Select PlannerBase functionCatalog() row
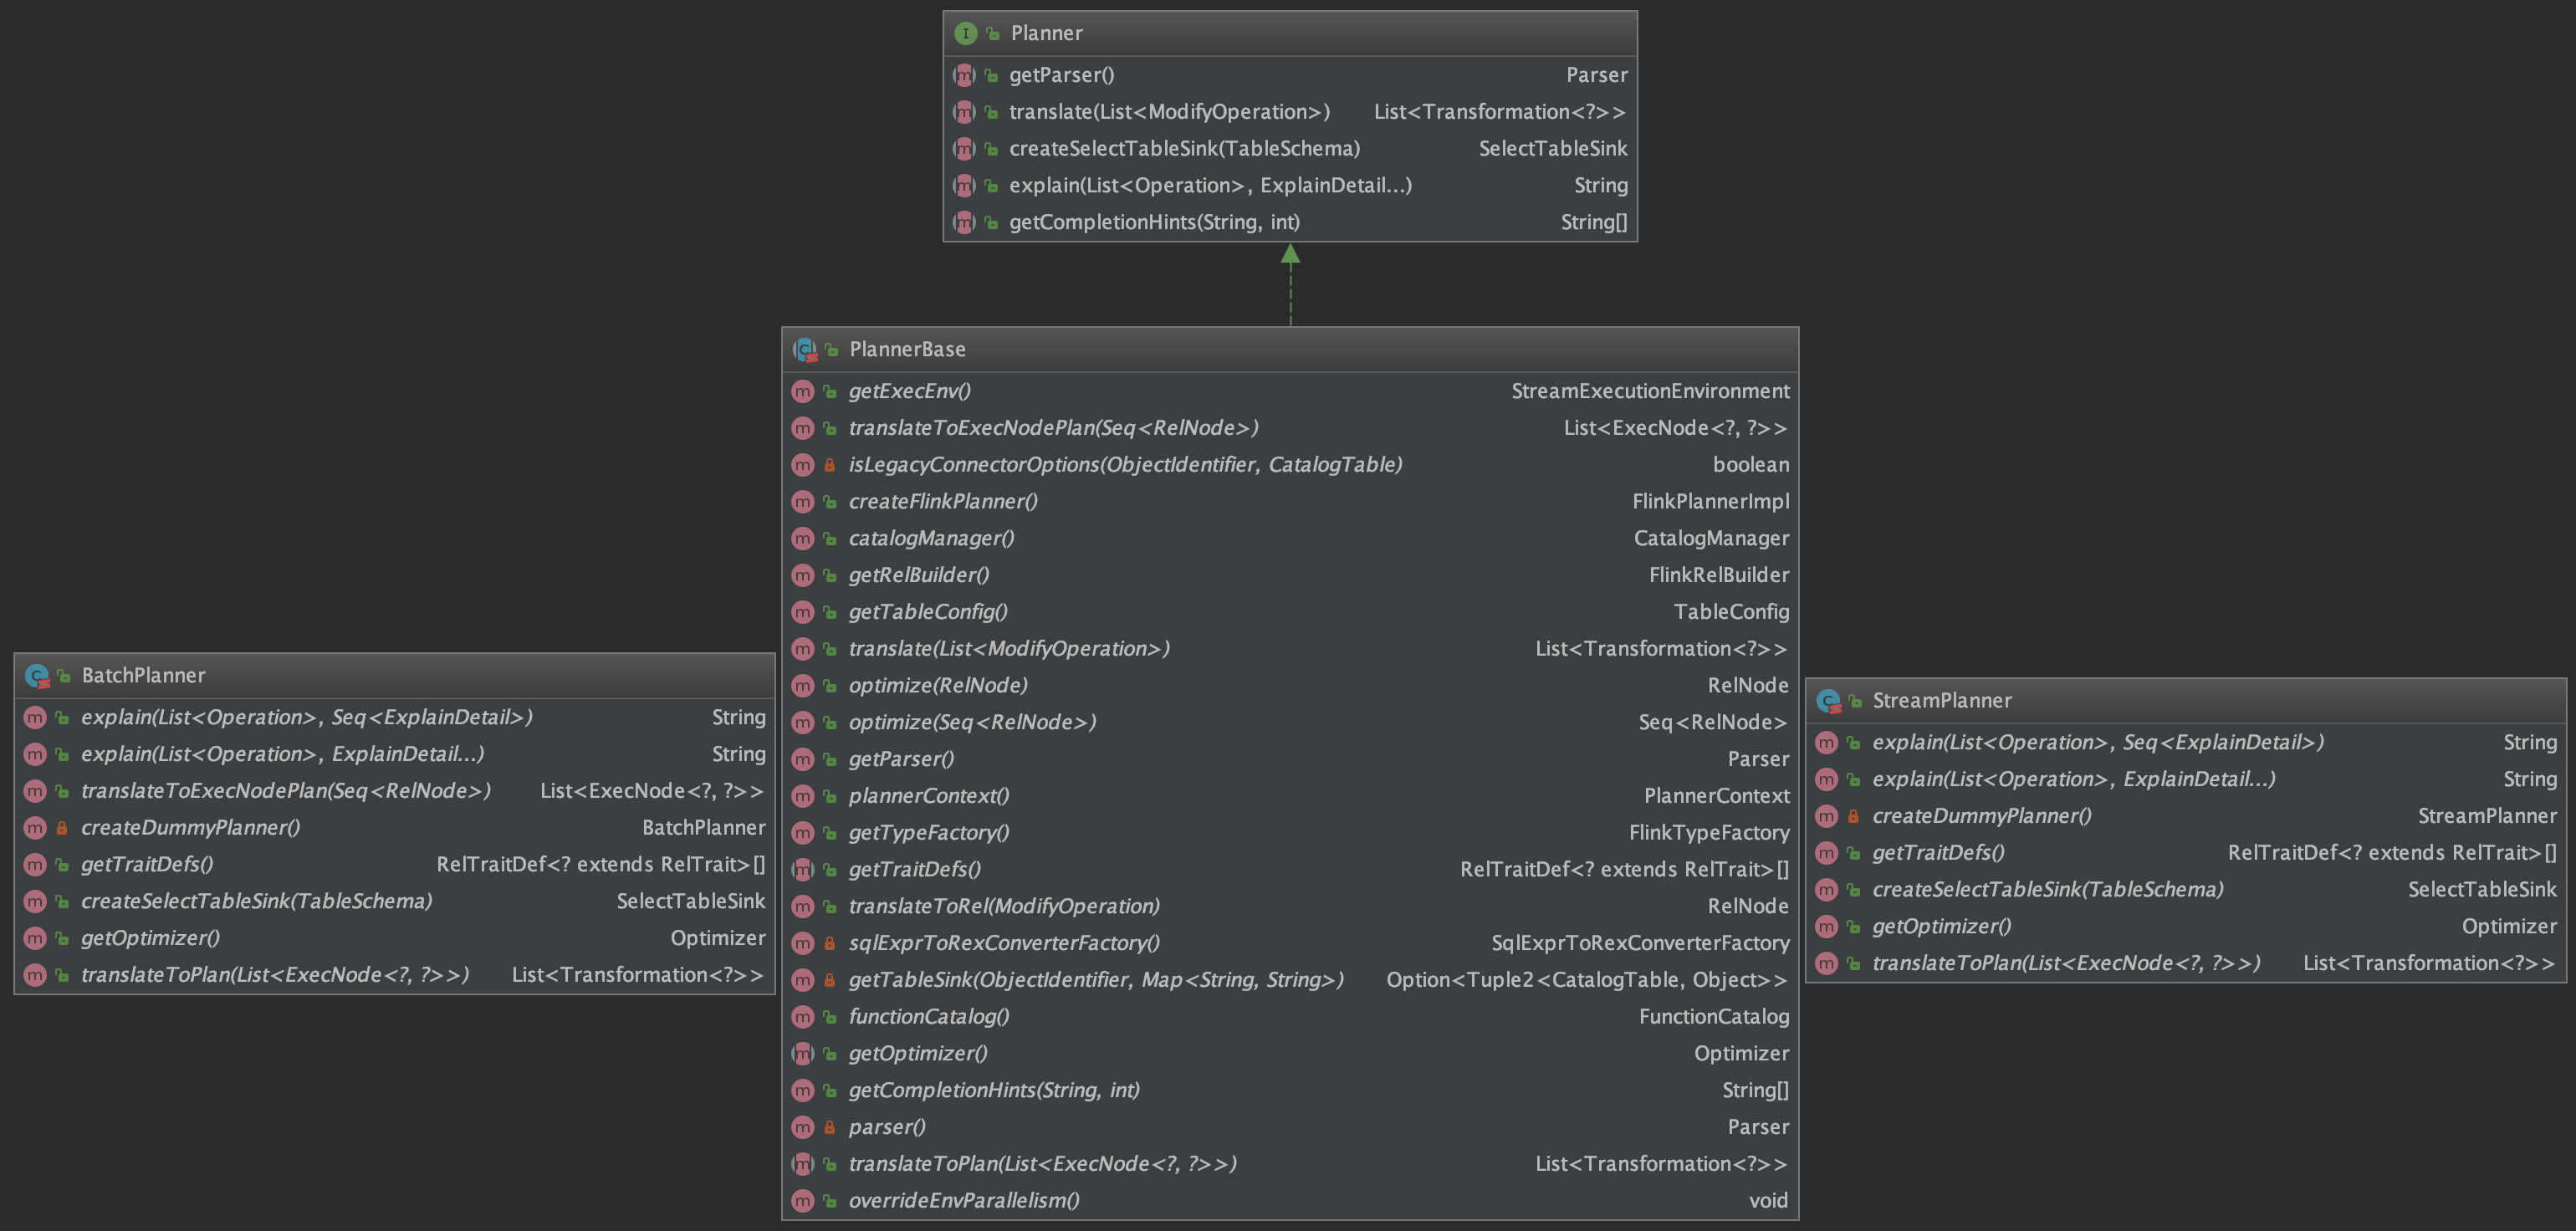Image resolution: width=2576 pixels, height=1231 pixels. pos(1290,1017)
